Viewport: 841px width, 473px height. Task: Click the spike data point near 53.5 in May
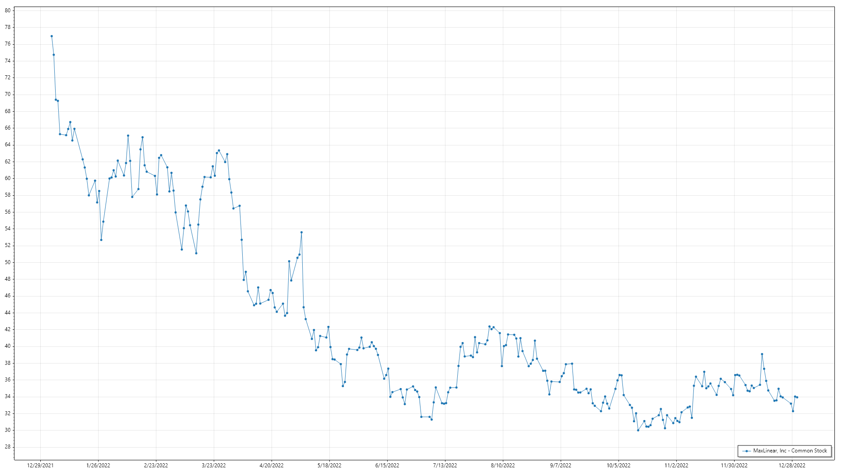click(301, 233)
